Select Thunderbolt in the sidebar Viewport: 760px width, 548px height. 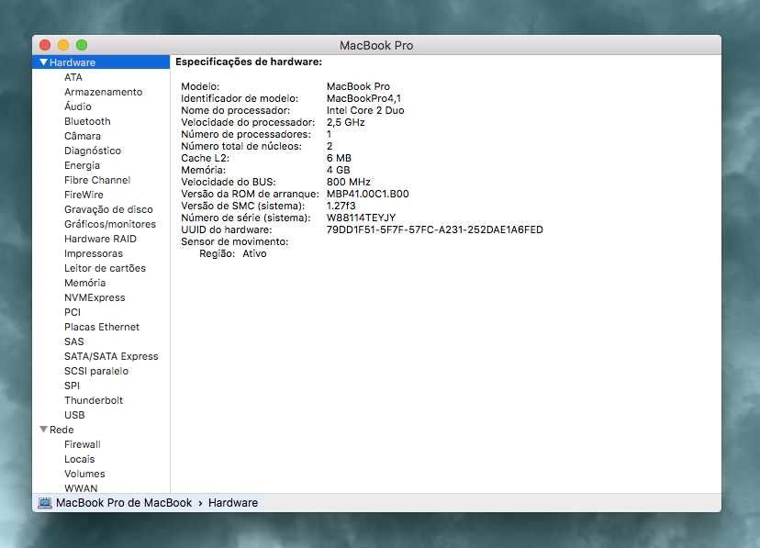pyautogui.click(x=94, y=400)
